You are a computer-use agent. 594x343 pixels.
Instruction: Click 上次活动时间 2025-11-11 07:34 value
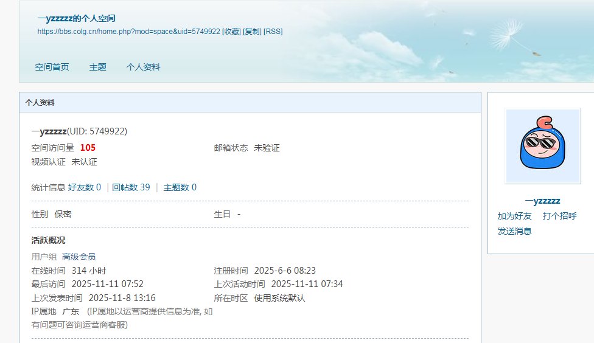[307, 284]
